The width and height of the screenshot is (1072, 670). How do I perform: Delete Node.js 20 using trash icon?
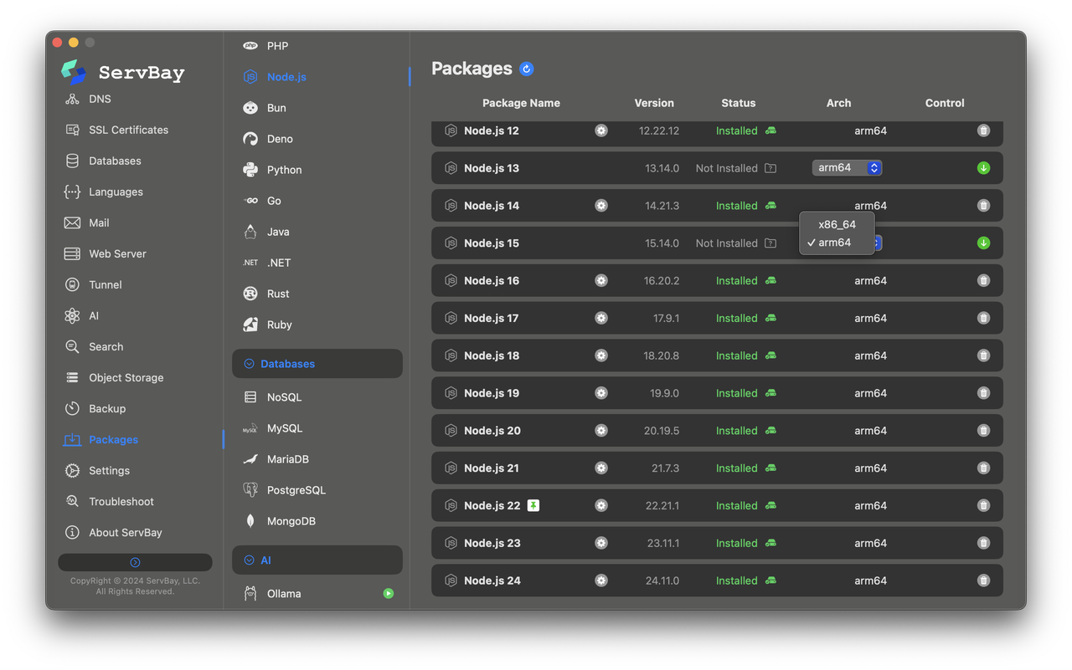(983, 431)
